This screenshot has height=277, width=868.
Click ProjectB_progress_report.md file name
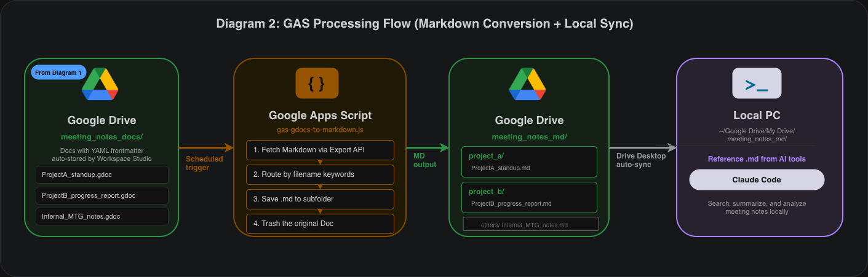[511, 203]
